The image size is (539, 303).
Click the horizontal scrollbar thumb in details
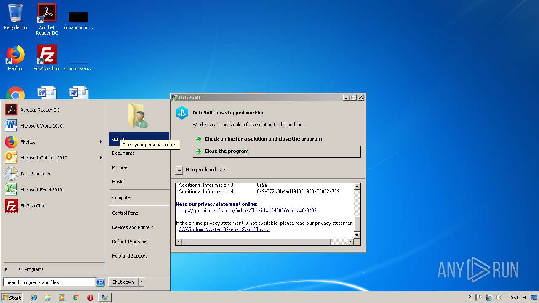point(256,242)
